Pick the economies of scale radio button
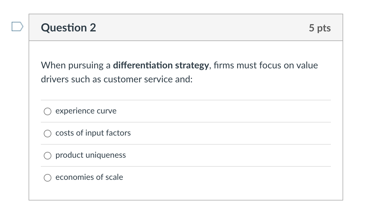 pyautogui.click(x=47, y=177)
